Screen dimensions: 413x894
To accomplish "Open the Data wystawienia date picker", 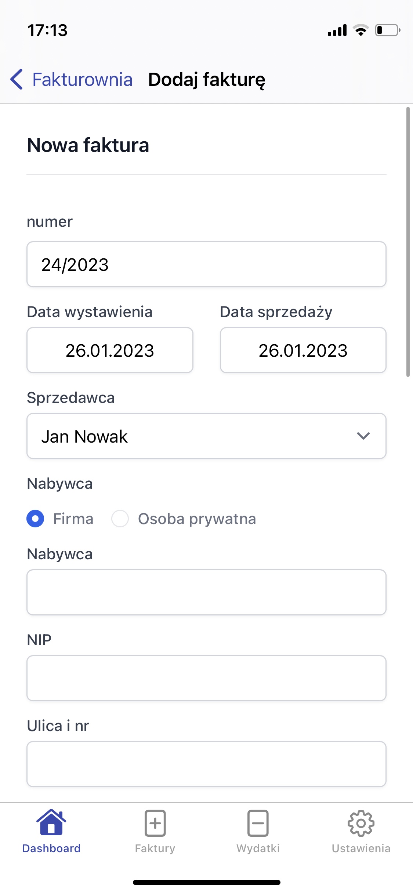I will (x=110, y=350).
